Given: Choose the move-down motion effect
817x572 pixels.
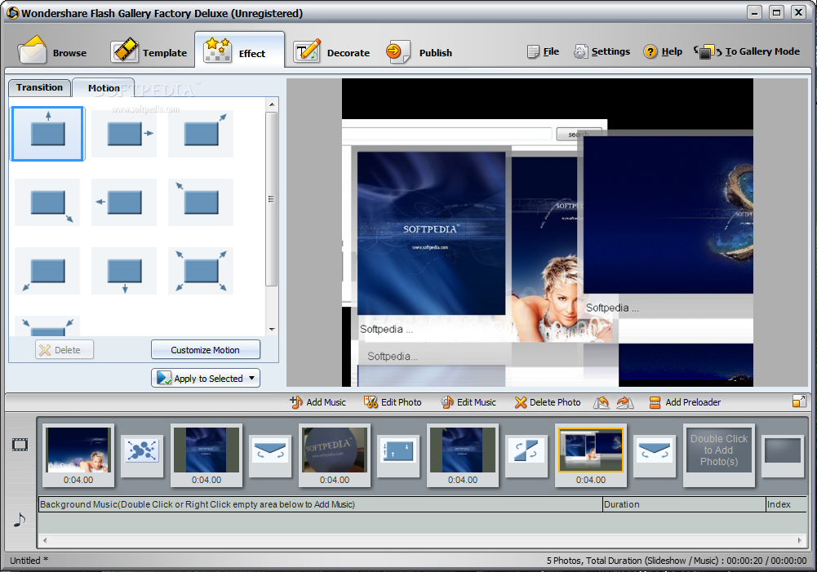Looking at the screenshot, I should [x=124, y=271].
